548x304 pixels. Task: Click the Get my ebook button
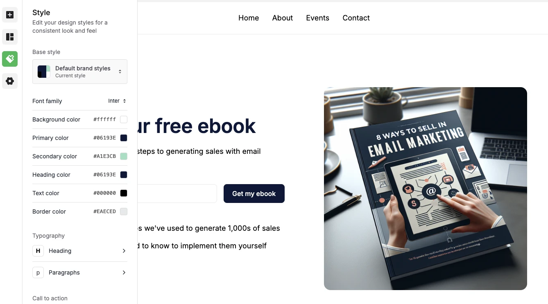(x=254, y=194)
